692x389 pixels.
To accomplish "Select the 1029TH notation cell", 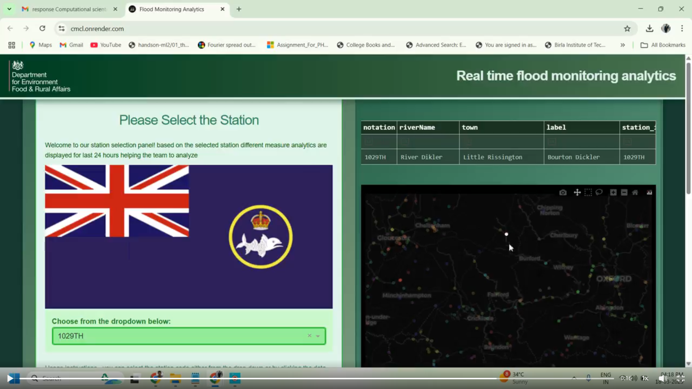I will (x=379, y=157).
